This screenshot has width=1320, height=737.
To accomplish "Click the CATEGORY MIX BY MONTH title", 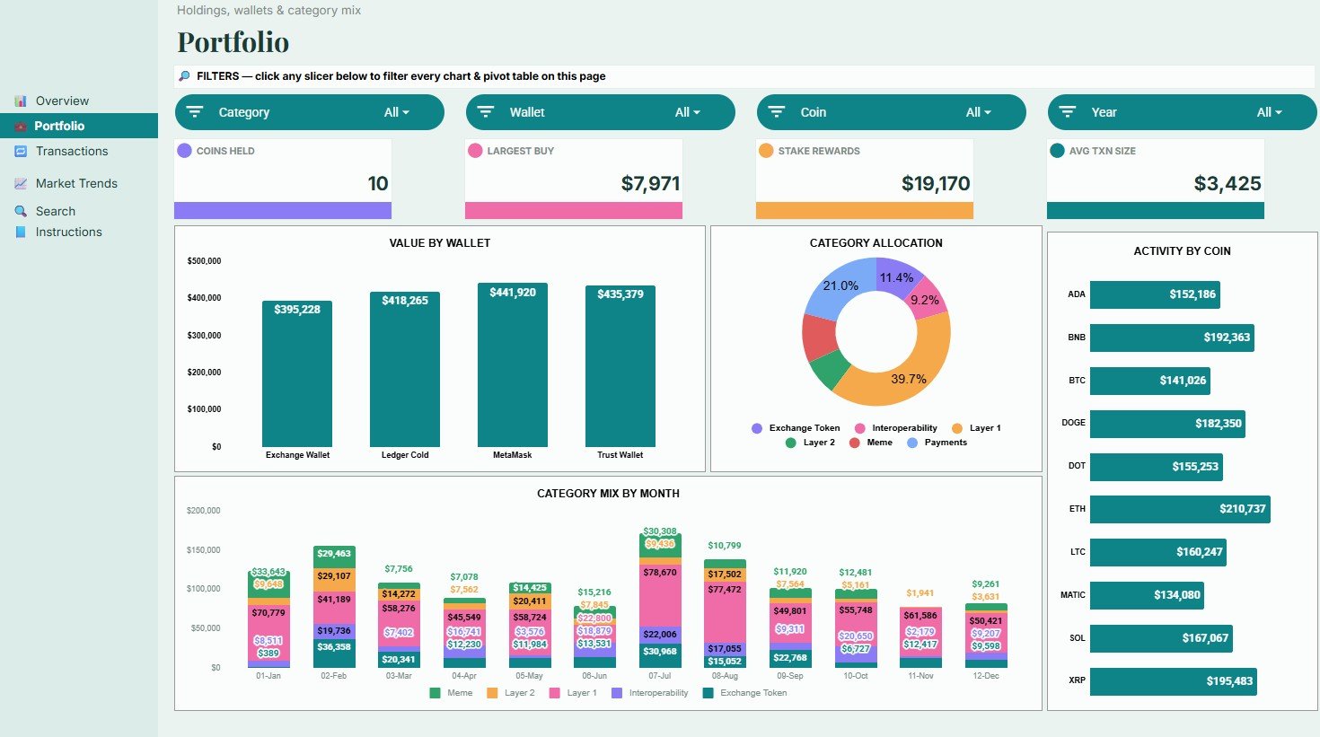I will point(608,494).
